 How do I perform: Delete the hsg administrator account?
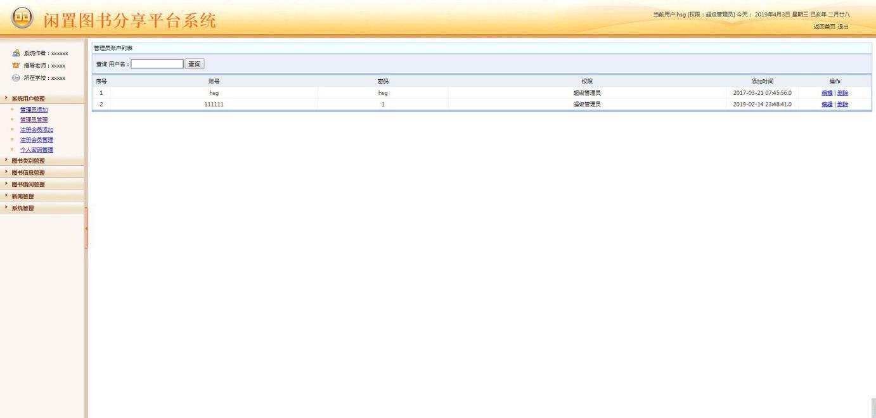point(842,93)
